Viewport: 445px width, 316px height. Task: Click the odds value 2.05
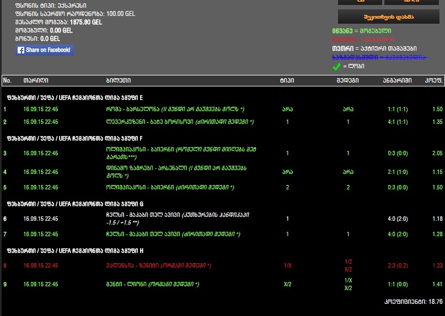(x=437, y=154)
